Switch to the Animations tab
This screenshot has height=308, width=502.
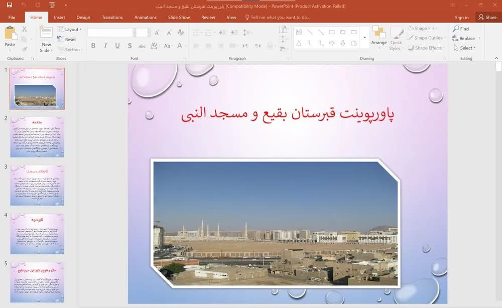coord(146,18)
